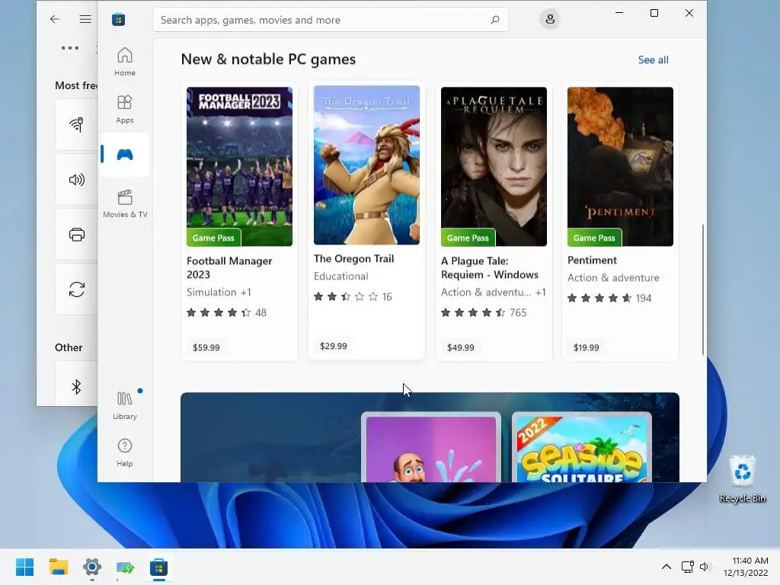Click the Other heading in Settings window
The width and height of the screenshot is (780, 585).
[x=69, y=347]
